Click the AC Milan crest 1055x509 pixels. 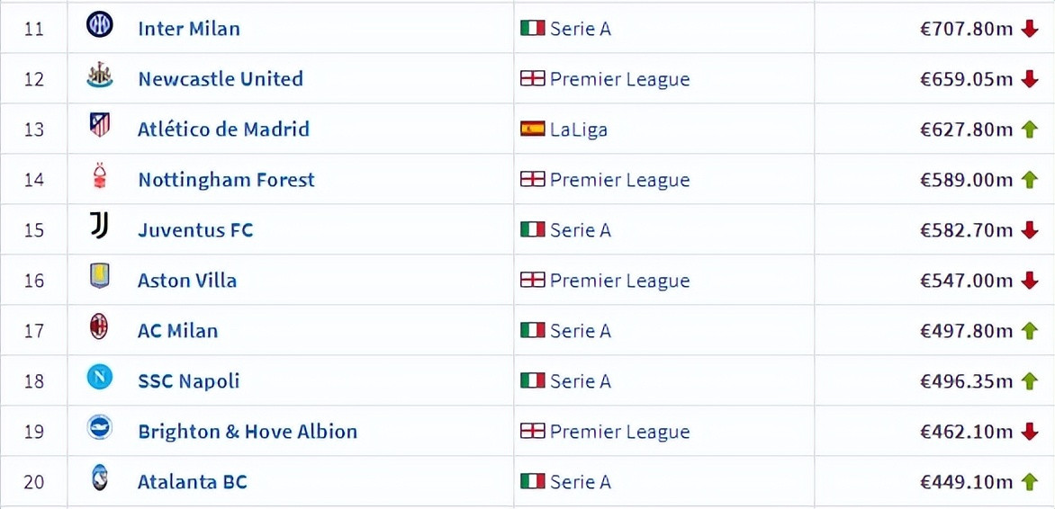point(100,326)
